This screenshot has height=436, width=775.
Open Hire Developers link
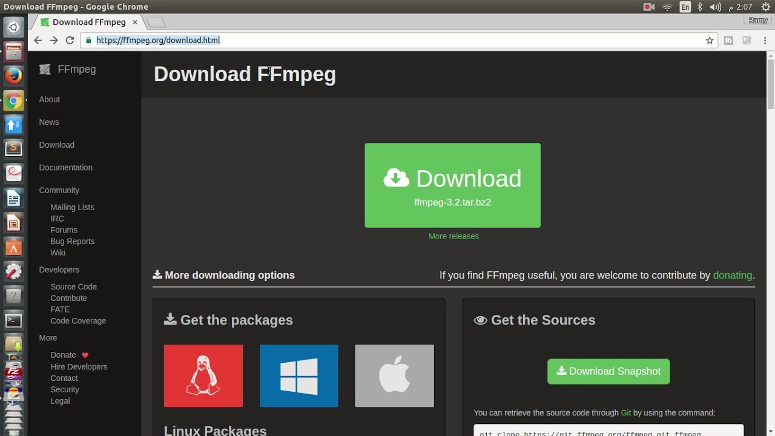[79, 367]
